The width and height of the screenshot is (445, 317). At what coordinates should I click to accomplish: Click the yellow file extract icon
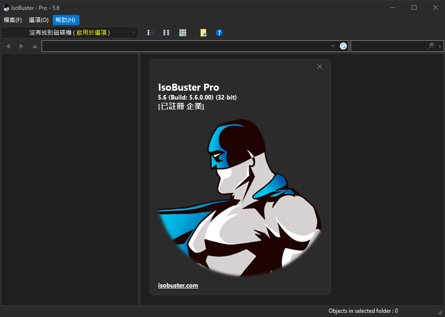[x=203, y=33]
